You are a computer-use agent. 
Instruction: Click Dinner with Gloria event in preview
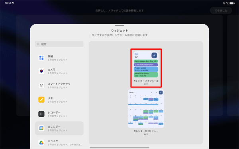tap(146, 75)
